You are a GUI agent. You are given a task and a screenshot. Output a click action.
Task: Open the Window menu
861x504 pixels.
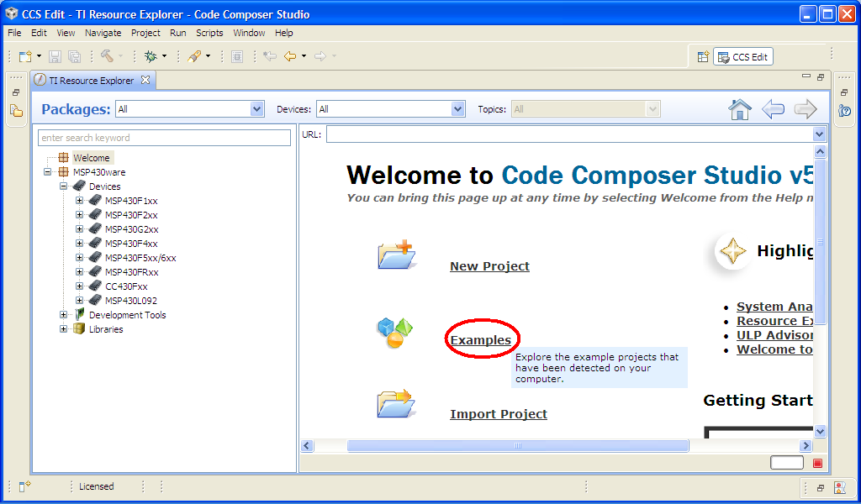click(249, 33)
